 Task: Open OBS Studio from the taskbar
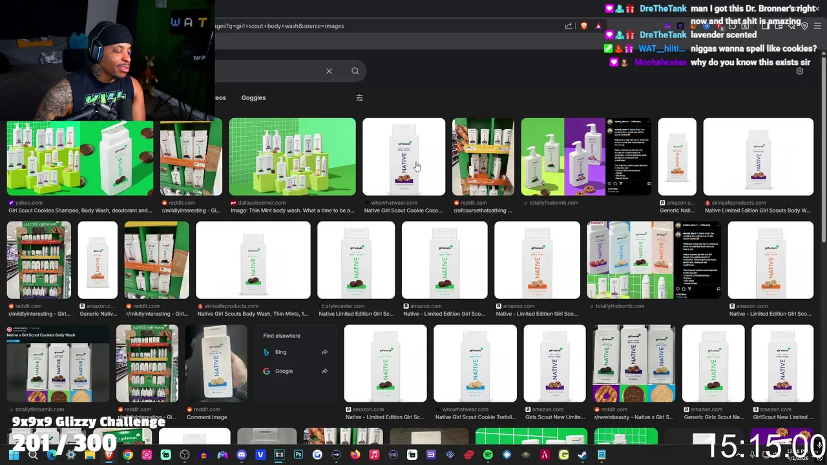[x=185, y=455]
